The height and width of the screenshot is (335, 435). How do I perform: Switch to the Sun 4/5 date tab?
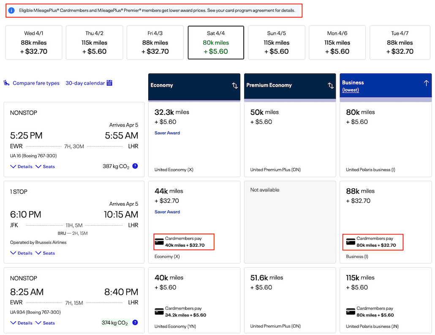(276, 43)
